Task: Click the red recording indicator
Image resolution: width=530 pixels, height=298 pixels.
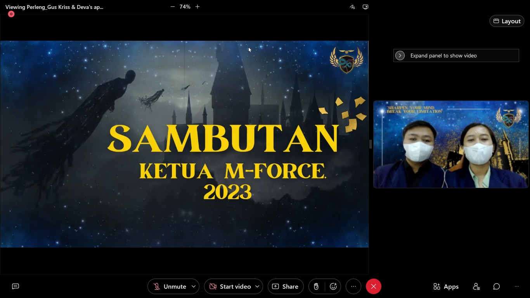Action: pyautogui.click(x=11, y=14)
